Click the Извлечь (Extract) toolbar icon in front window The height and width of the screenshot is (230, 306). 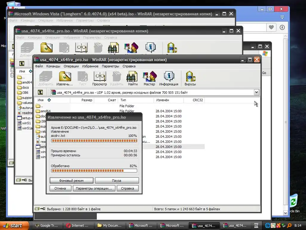pyautogui.click(x=65, y=78)
